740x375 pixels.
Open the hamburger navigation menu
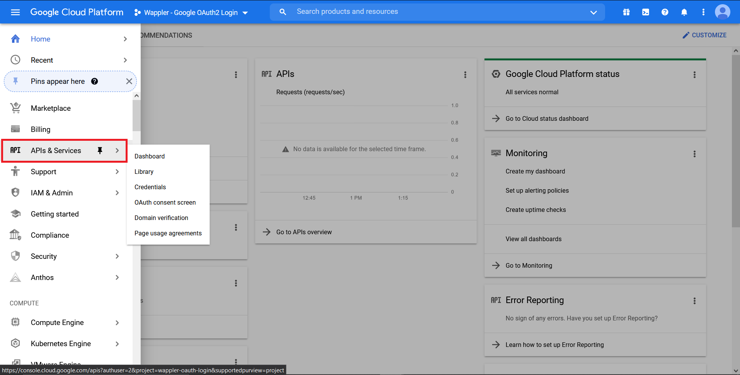coord(15,12)
